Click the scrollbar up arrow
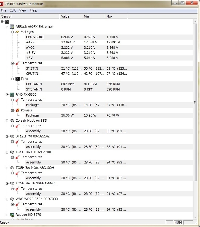Screen dimensions: 200x227 pos(195,21)
